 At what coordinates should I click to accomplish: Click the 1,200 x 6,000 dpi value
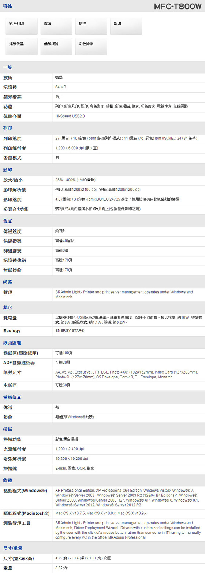[77, 148]
